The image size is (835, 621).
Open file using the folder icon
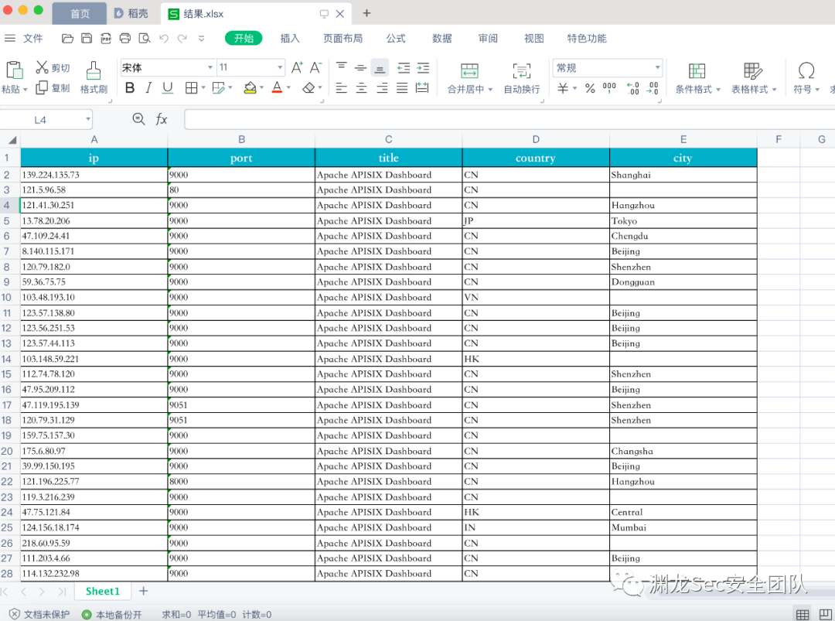tap(67, 39)
